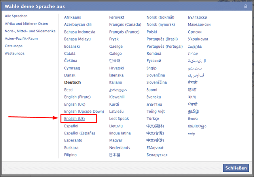The image size is (254, 177).
Task: Choose Nord-, Mittel- und Südamerika category
Action: [30, 31]
